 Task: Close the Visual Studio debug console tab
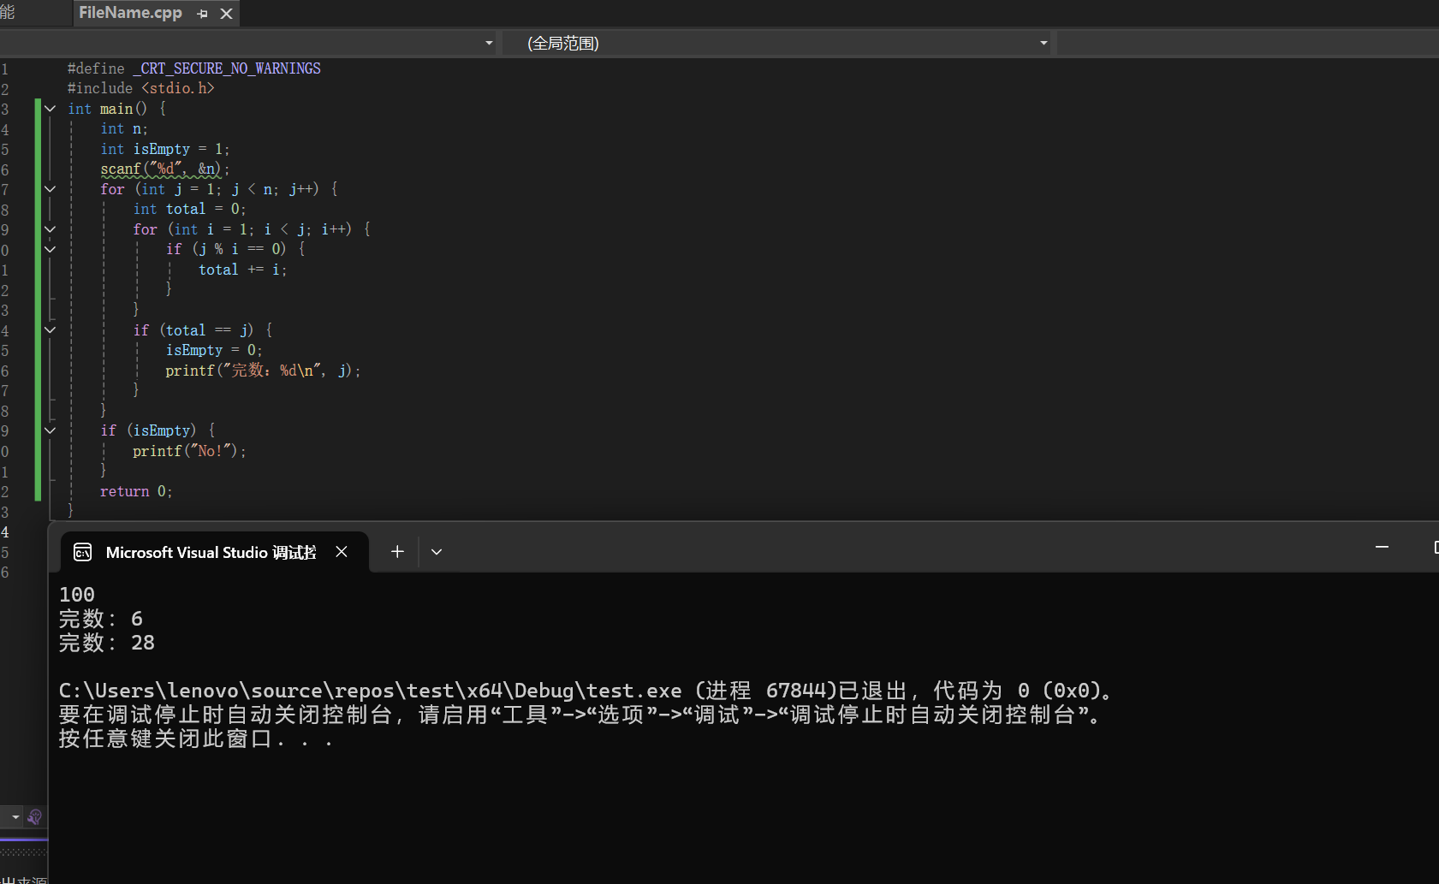(x=342, y=552)
